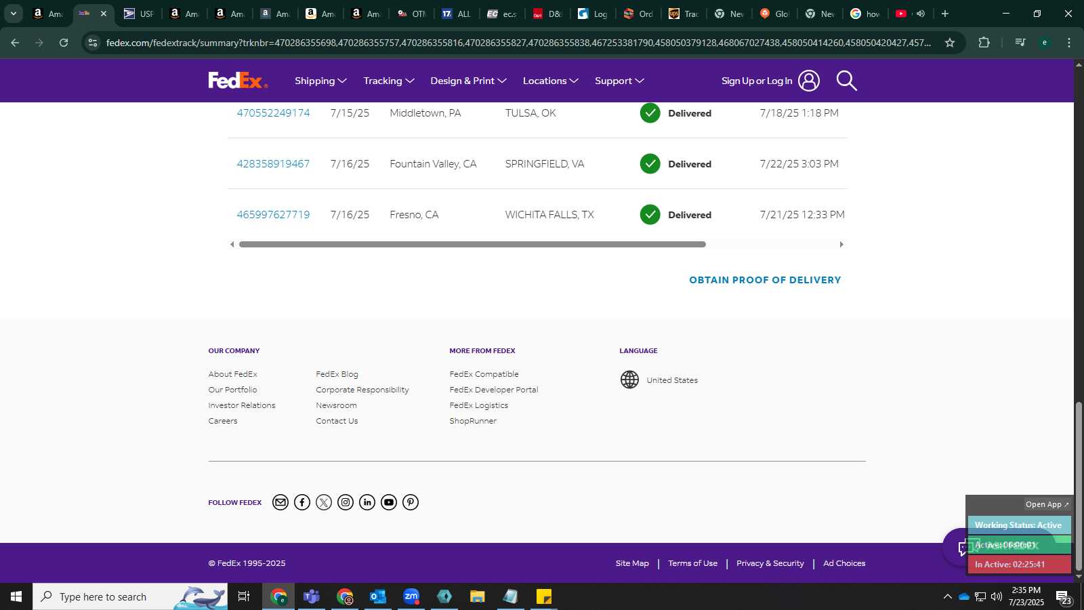Expand the Shipping menu
This screenshot has width=1084, height=610.
(320, 81)
